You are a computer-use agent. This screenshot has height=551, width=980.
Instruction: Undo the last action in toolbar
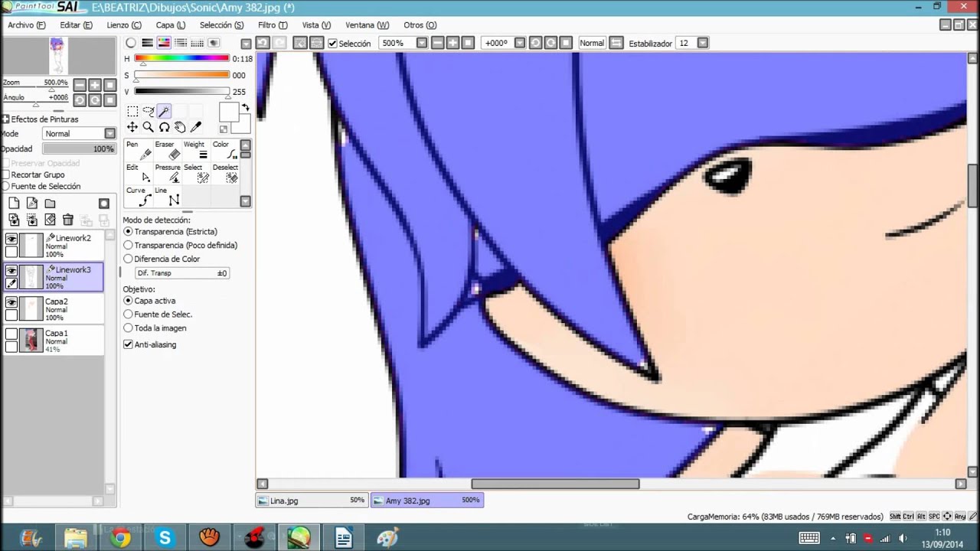point(263,43)
